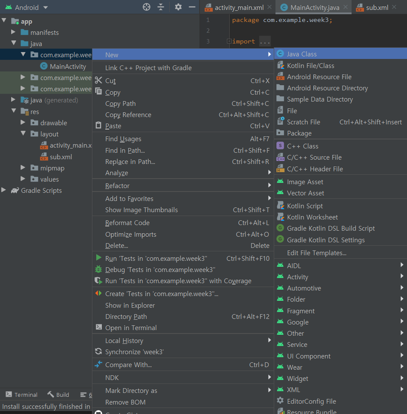Click the locate/select opened file target icon
Screen dimensions: 407x414
[x=147, y=7]
